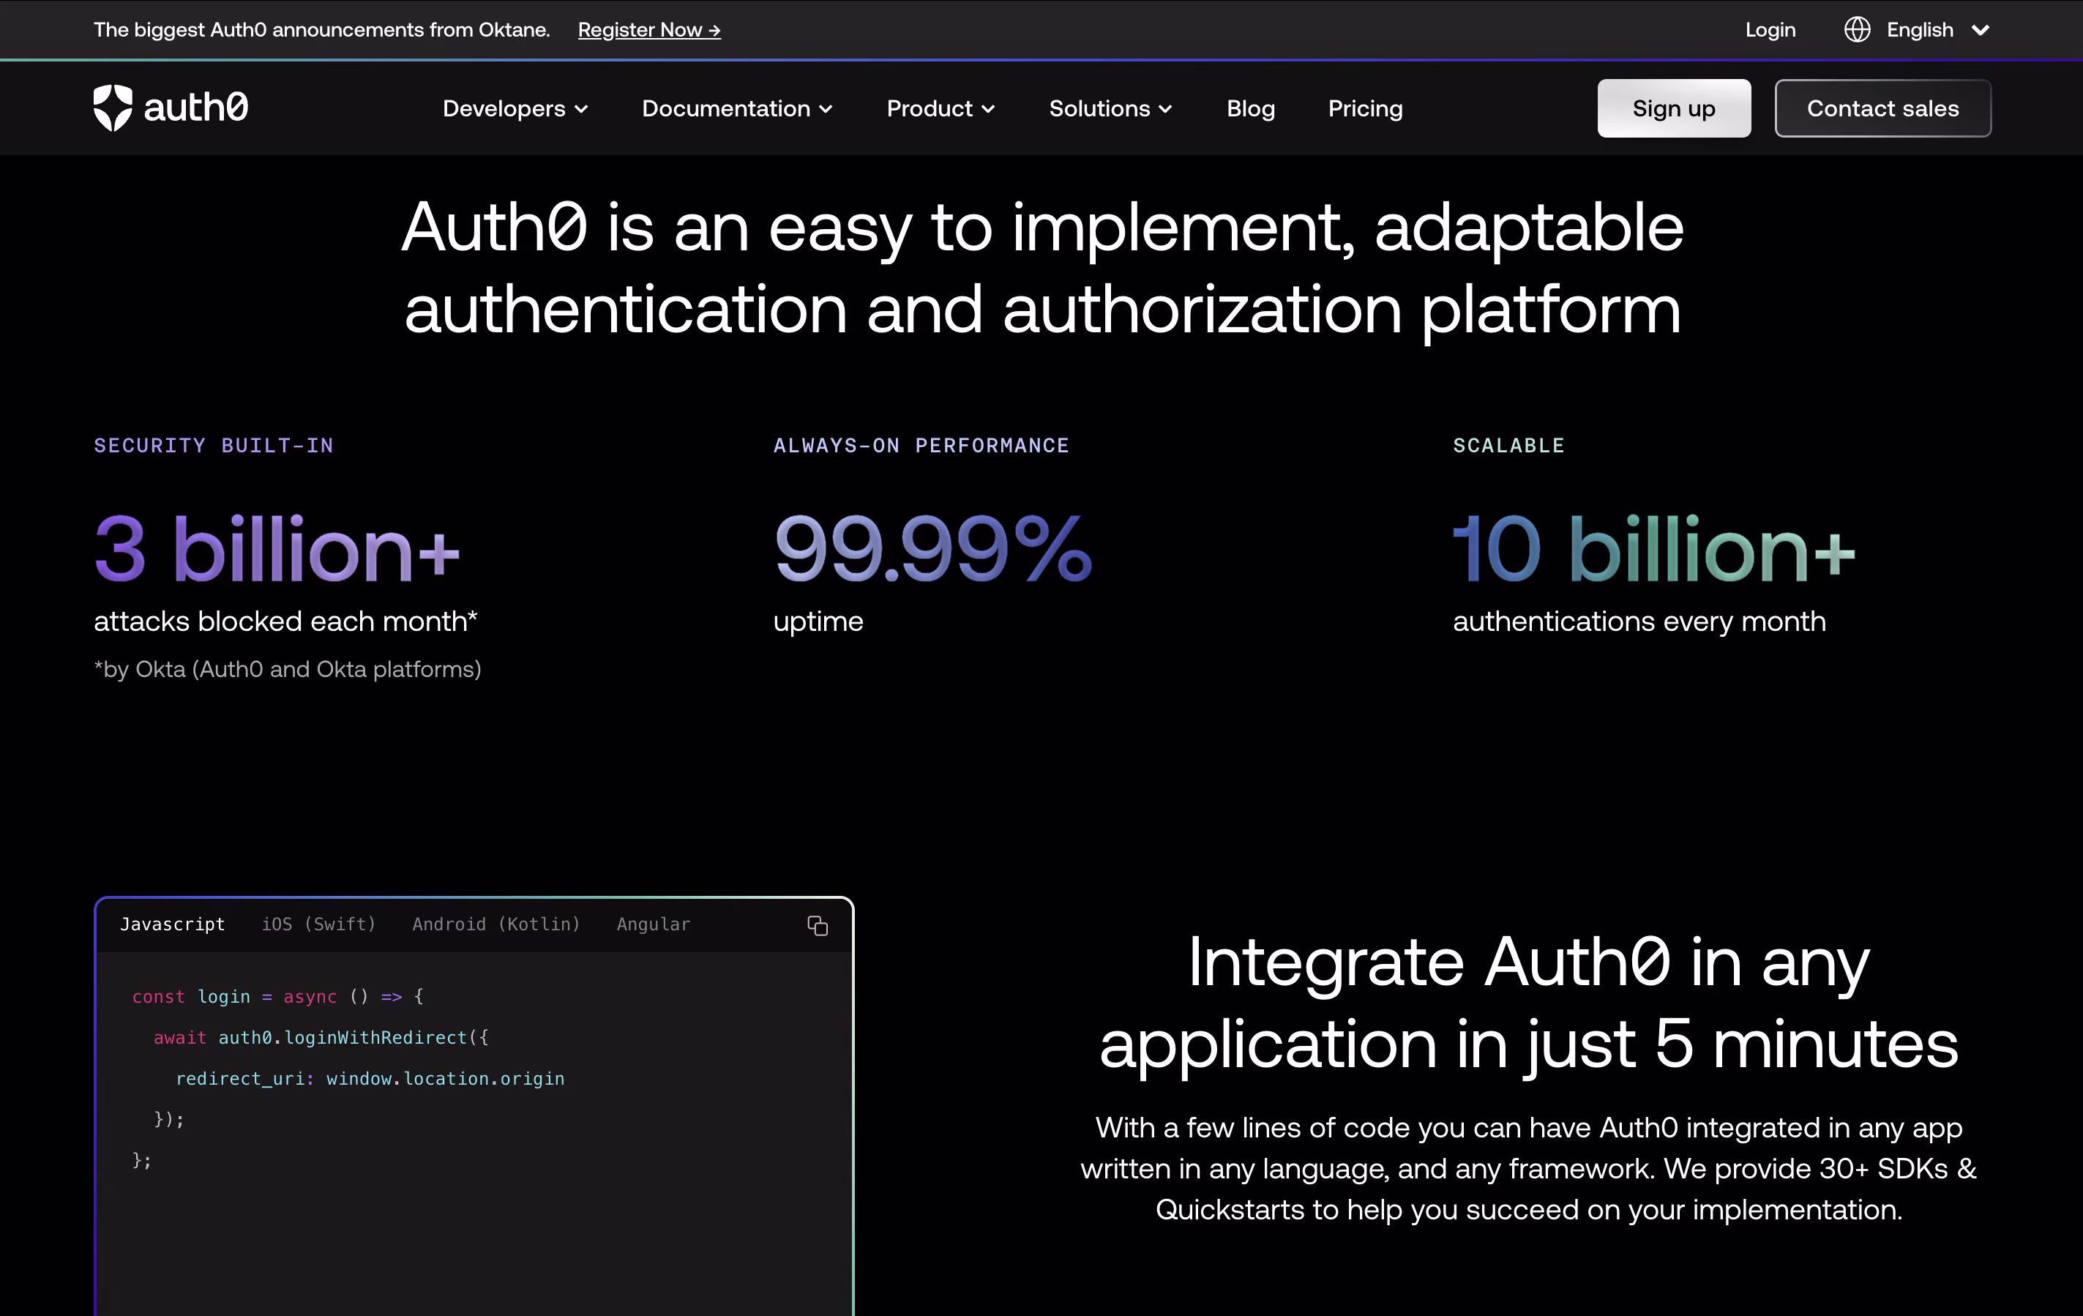Open the Developers dropdown menu
Viewport: 2083px width, 1316px height.
click(515, 109)
